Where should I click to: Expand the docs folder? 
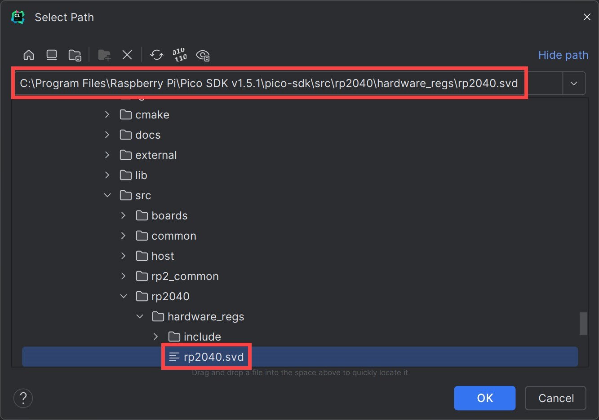click(107, 135)
